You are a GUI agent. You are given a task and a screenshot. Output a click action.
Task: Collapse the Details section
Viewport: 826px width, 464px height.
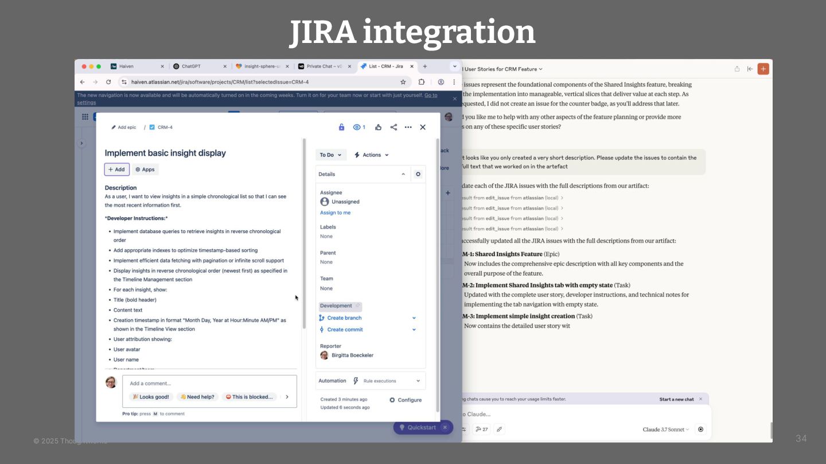[403, 174]
